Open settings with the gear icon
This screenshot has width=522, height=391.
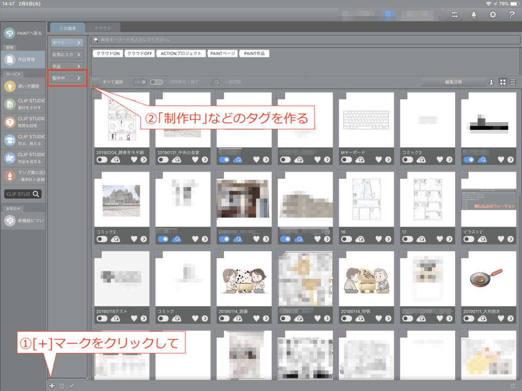tap(493, 14)
